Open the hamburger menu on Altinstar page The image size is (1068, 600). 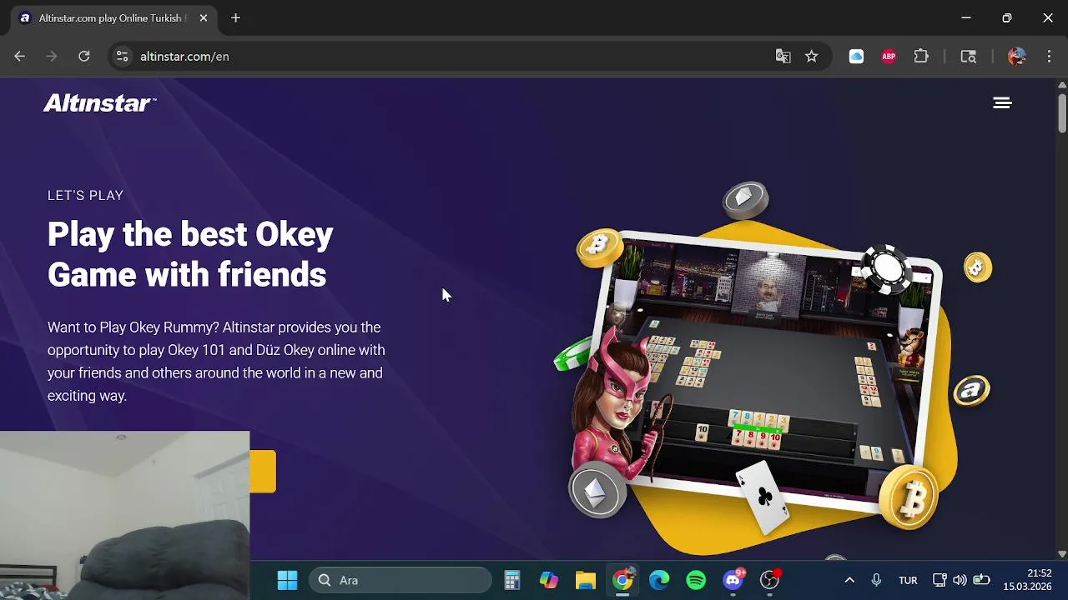[x=1002, y=102]
